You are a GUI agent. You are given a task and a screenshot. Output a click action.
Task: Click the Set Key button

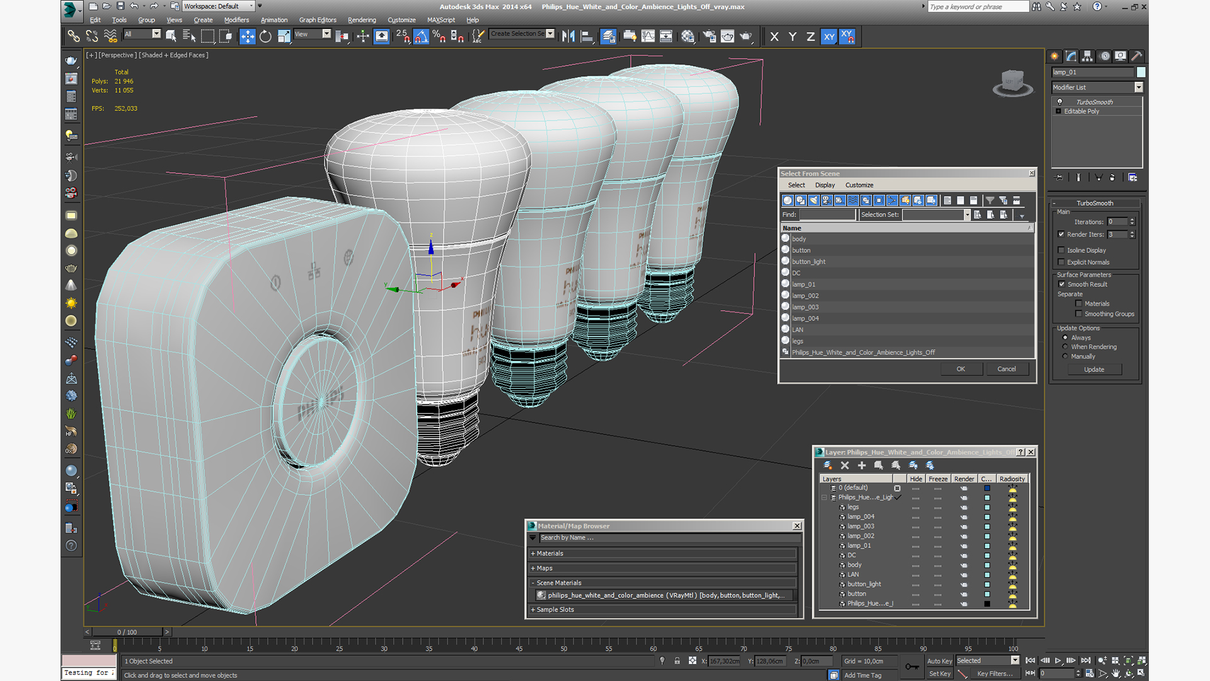(x=939, y=674)
